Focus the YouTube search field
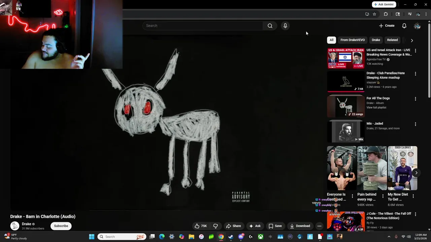Viewport: 431px width, 242px height. [x=203, y=26]
